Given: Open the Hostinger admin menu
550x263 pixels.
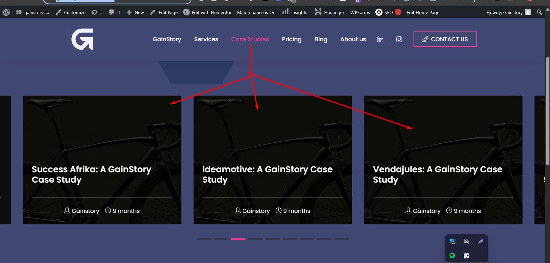Looking at the screenshot, I should pos(329,12).
